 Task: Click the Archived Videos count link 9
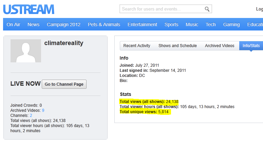point(43,110)
